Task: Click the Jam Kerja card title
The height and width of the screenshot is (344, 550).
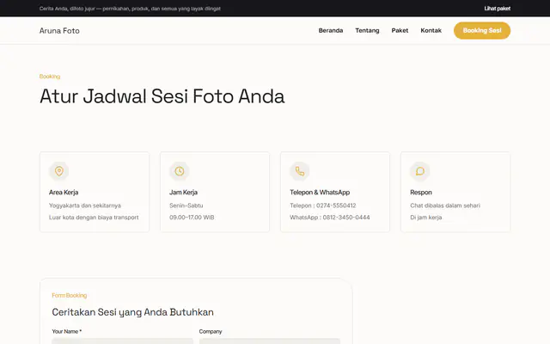Action: point(183,193)
